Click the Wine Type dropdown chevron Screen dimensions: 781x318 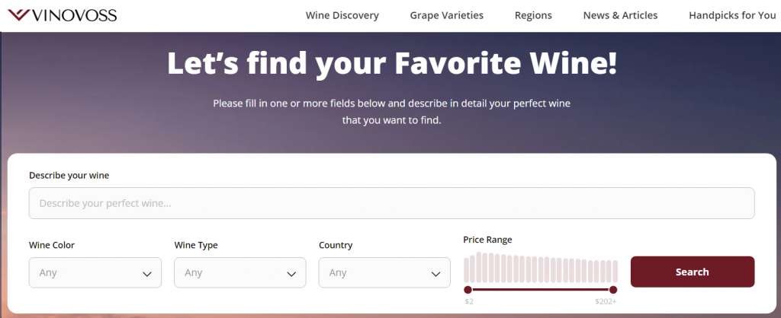click(291, 274)
